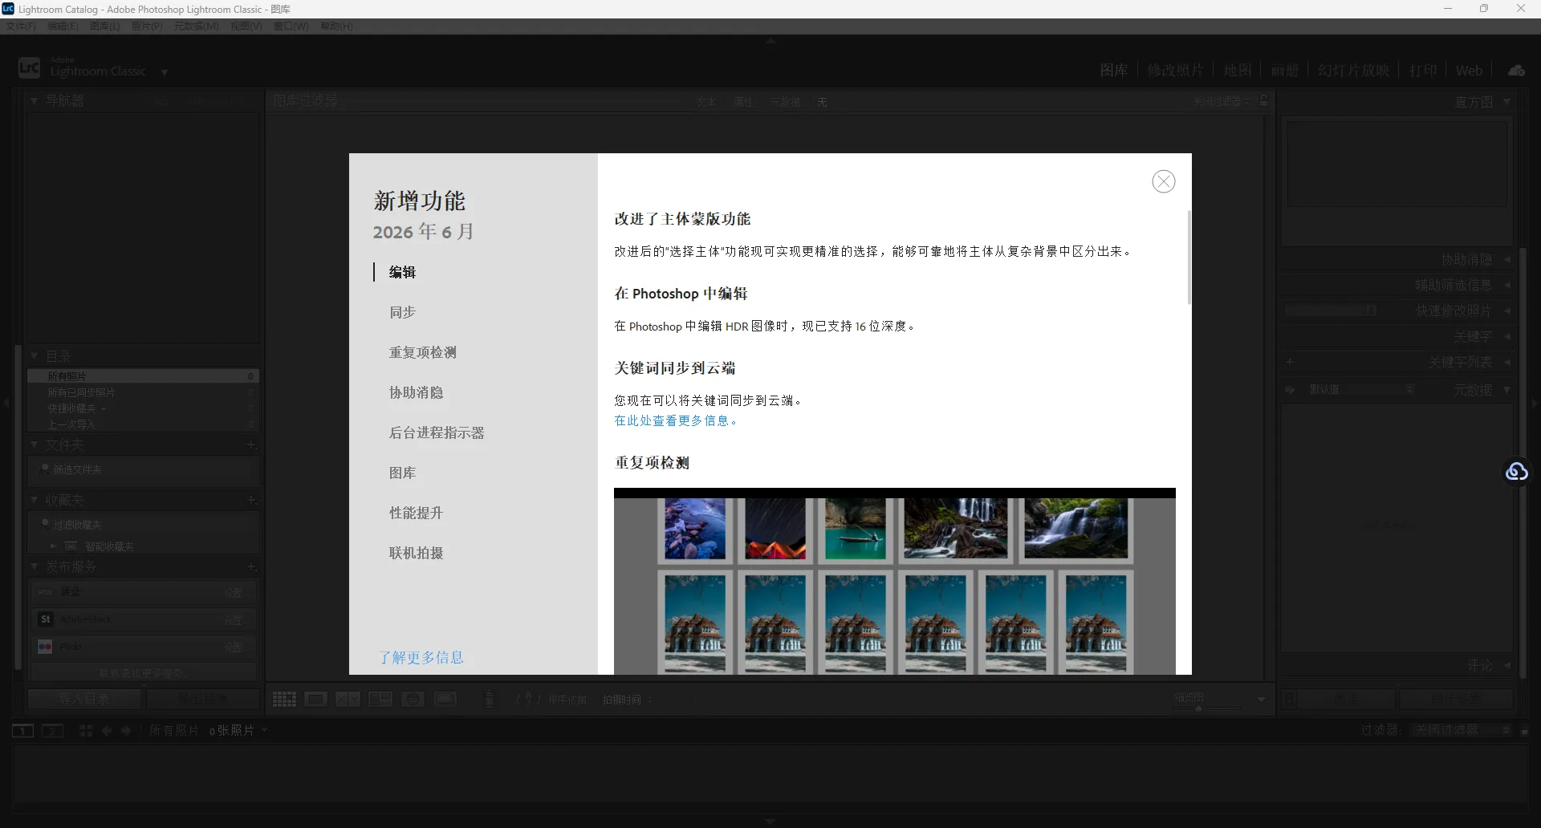This screenshot has width=1541, height=828.
Task: Go forward with the filmstrip right arrow
Action: [126, 730]
